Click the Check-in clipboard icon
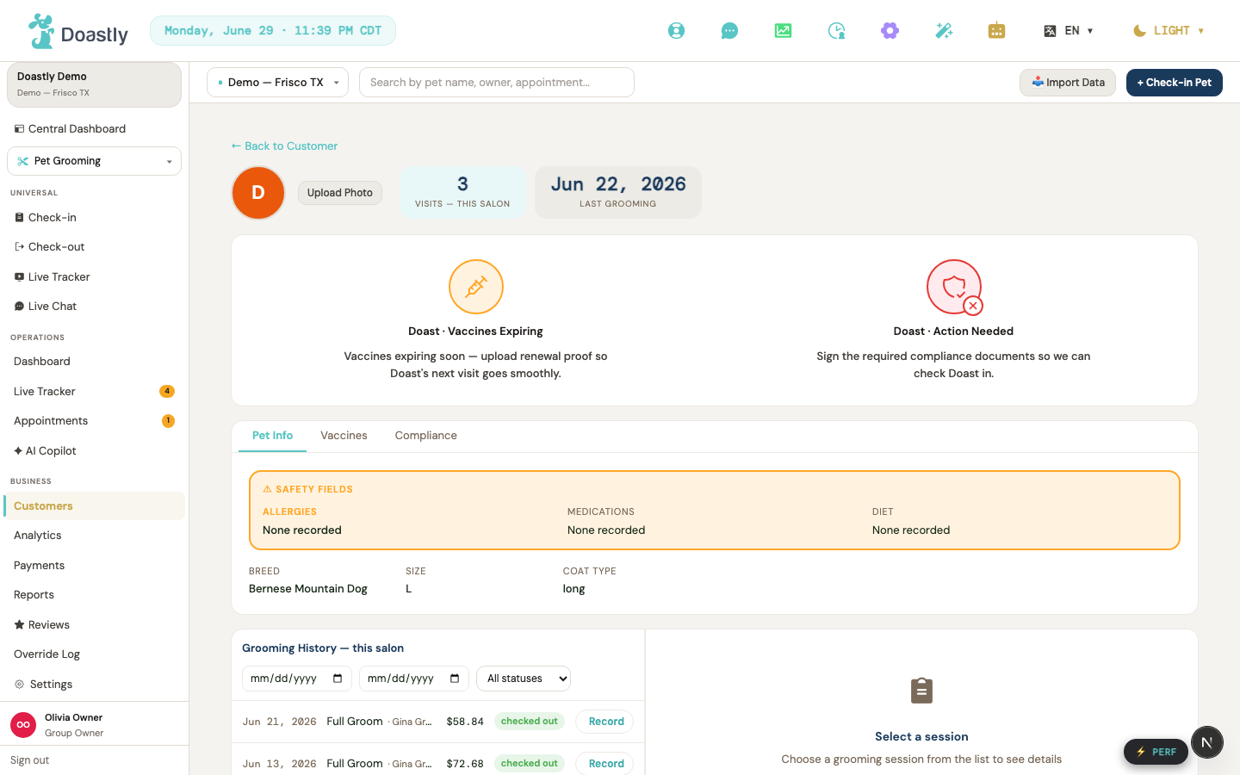Image resolution: width=1240 pixels, height=775 pixels. pos(19,218)
